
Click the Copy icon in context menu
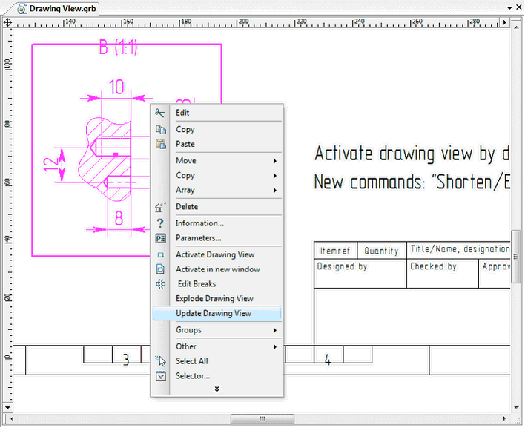160,129
